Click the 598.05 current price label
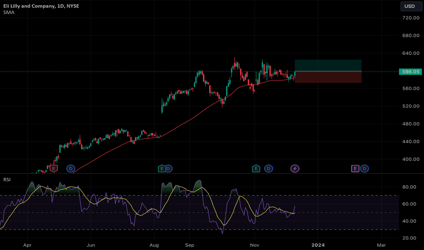Screen dimensions: 424x250 (410, 72)
